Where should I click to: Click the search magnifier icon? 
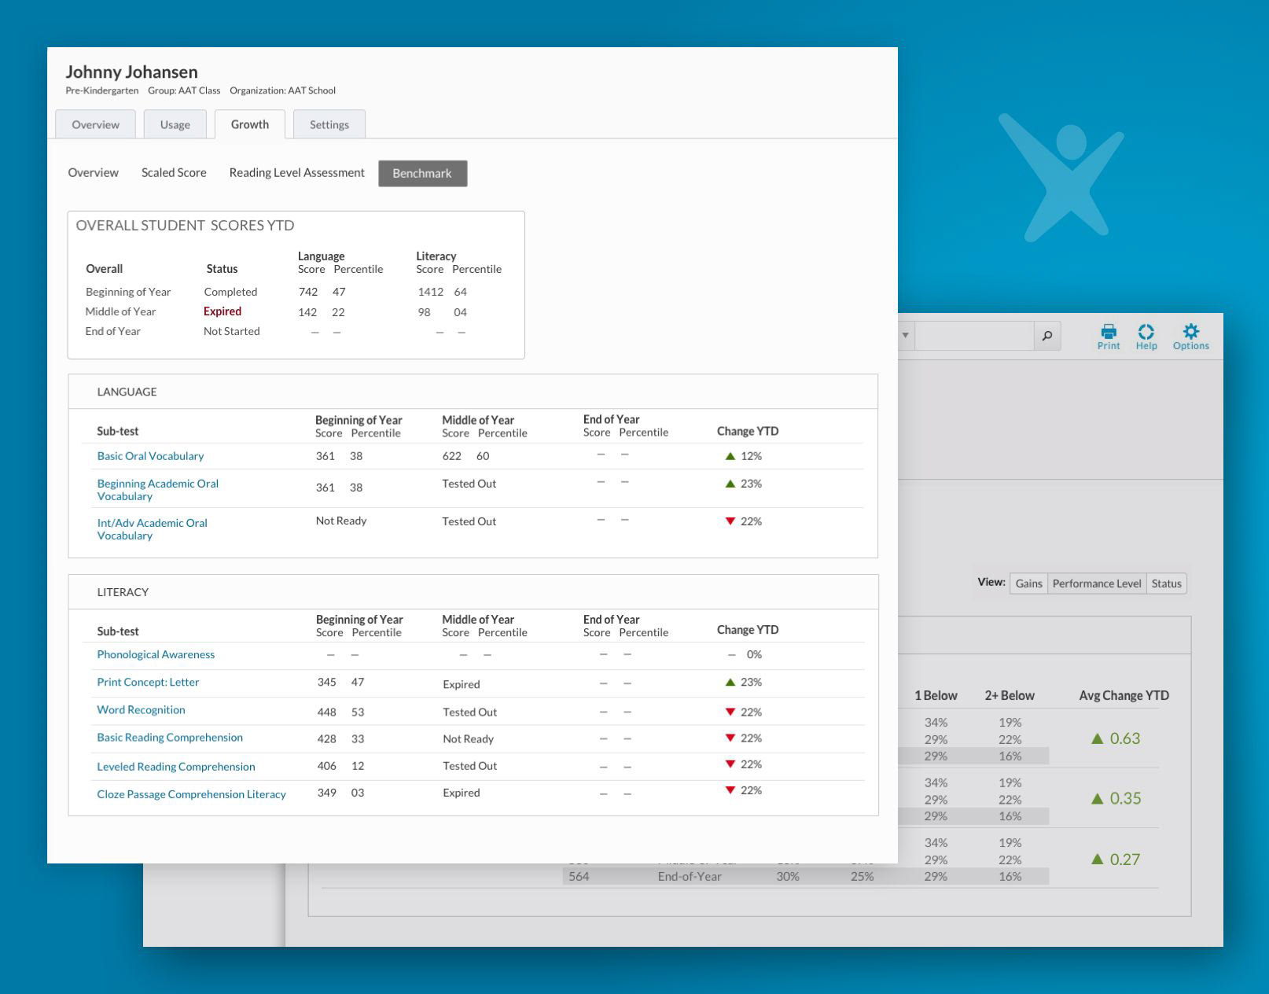point(1047,336)
